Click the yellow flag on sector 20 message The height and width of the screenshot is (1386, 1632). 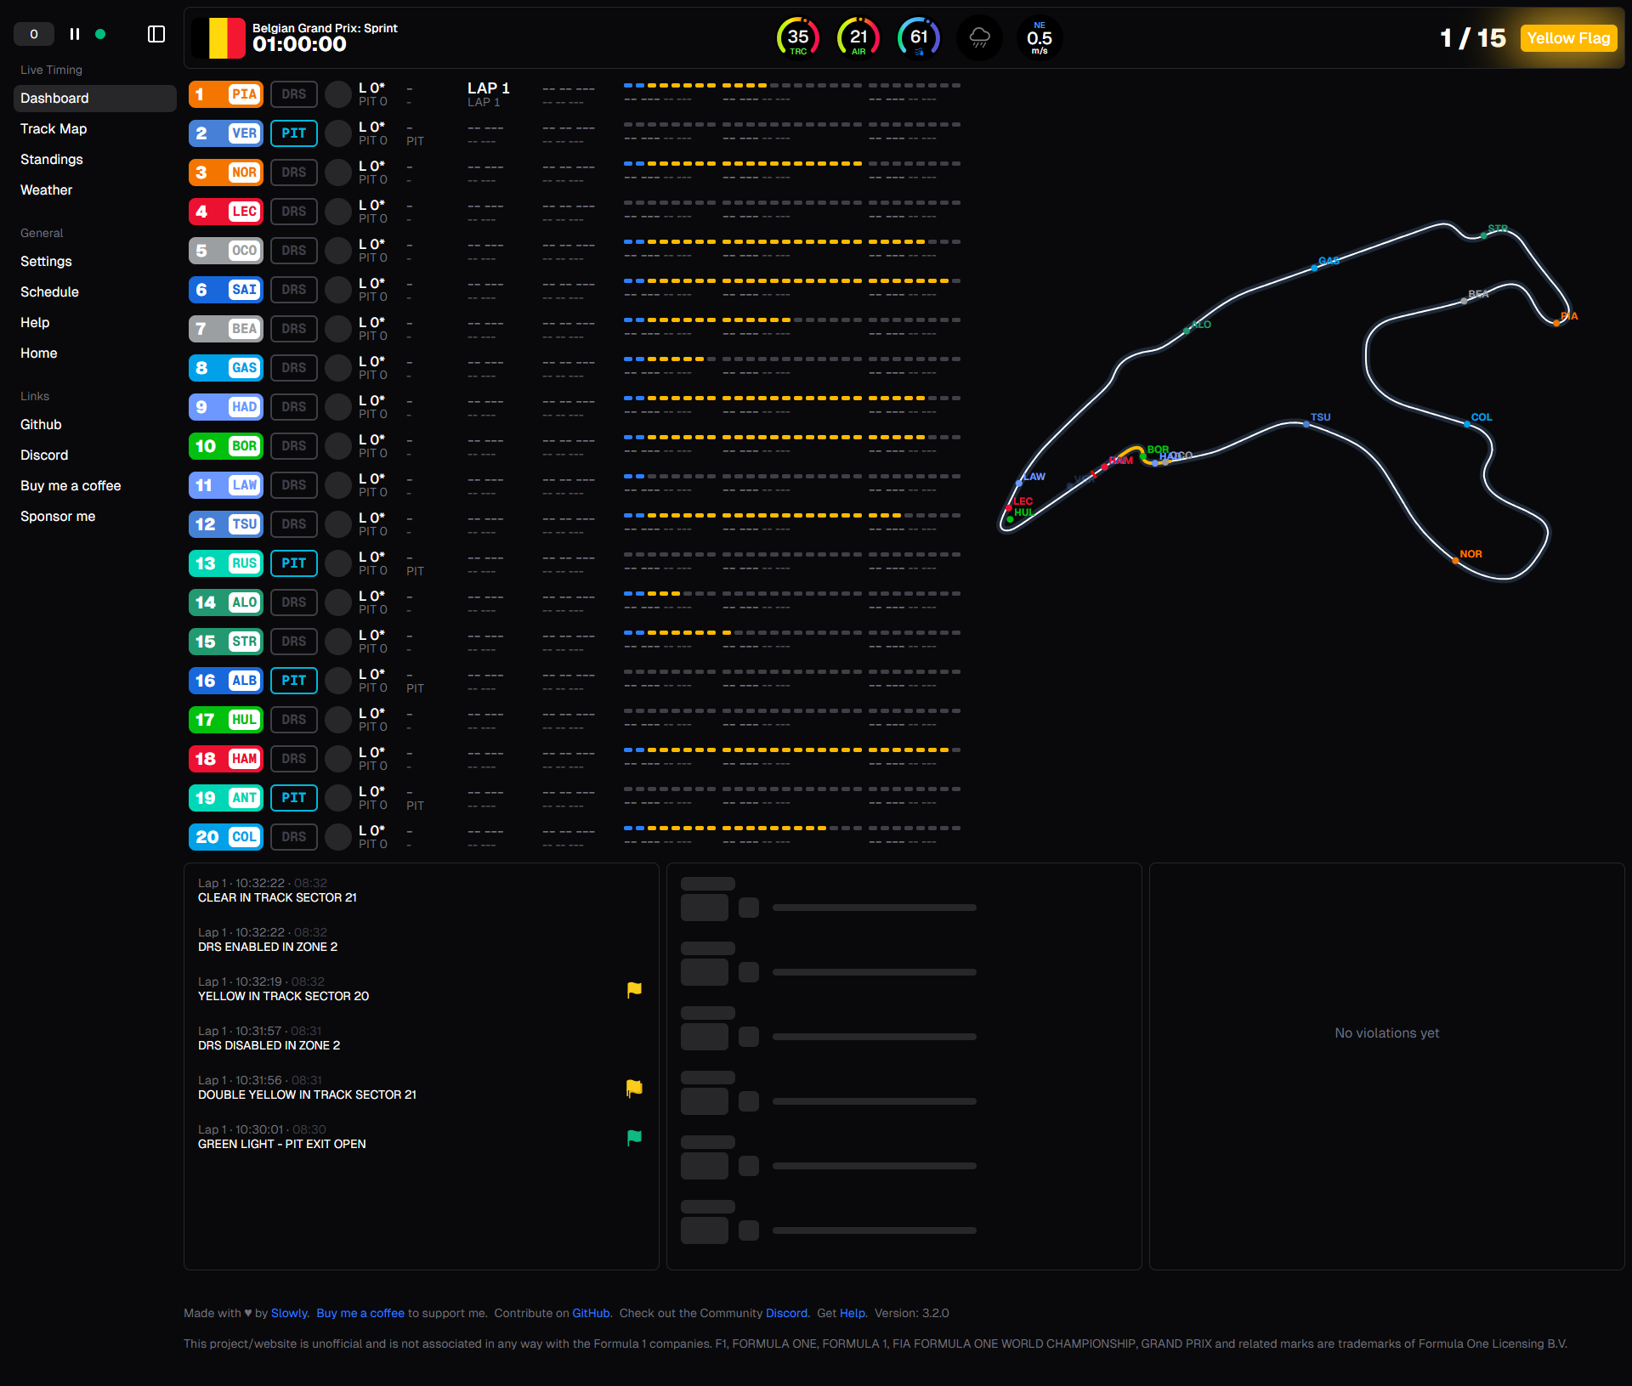tap(634, 989)
